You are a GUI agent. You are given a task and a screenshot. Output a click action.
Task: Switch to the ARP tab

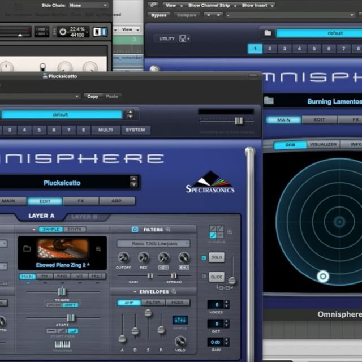coord(117,201)
